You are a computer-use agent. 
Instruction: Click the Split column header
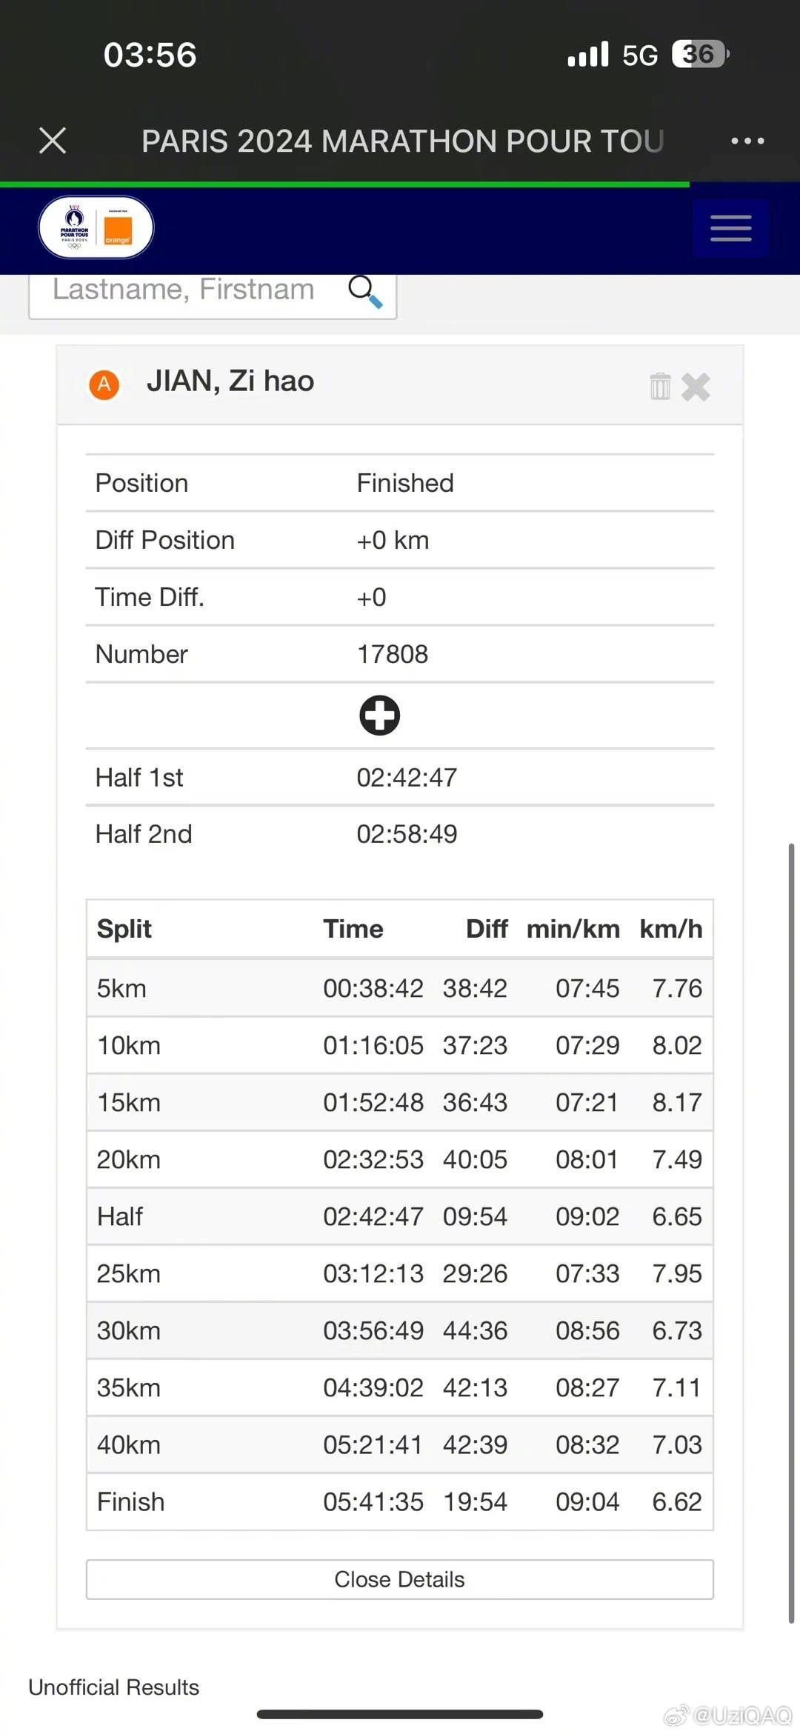pyautogui.click(x=124, y=929)
